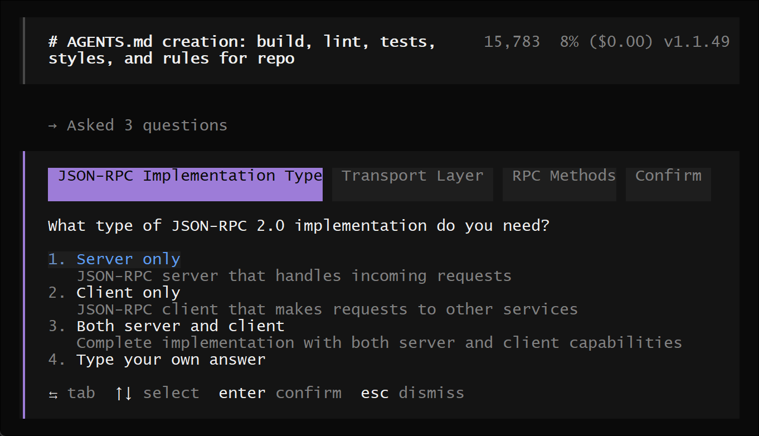Switch to the Transport Layer tab
Image resolution: width=759 pixels, height=436 pixels.
pyautogui.click(x=412, y=184)
